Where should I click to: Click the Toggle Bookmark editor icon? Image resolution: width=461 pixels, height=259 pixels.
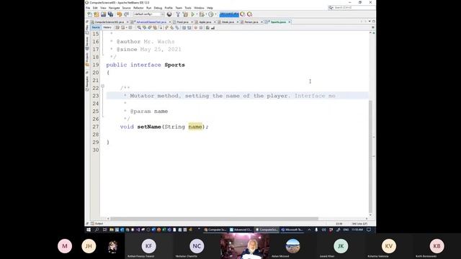(x=177, y=27)
